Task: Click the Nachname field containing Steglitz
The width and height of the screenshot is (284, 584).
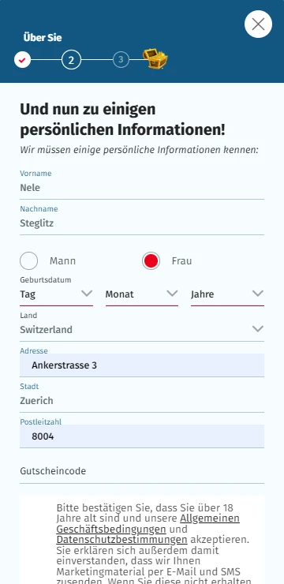Action: coord(142,223)
